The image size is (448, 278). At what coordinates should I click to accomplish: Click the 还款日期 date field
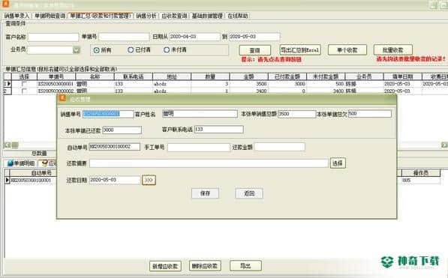click(115, 180)
